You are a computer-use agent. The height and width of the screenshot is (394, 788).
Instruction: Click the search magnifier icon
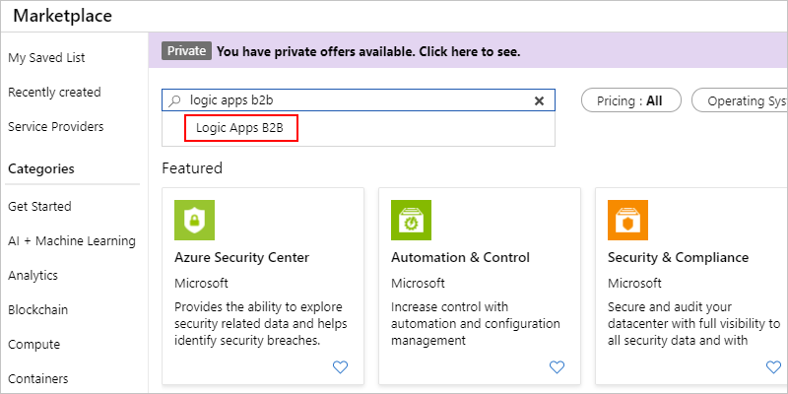(176, 100)
